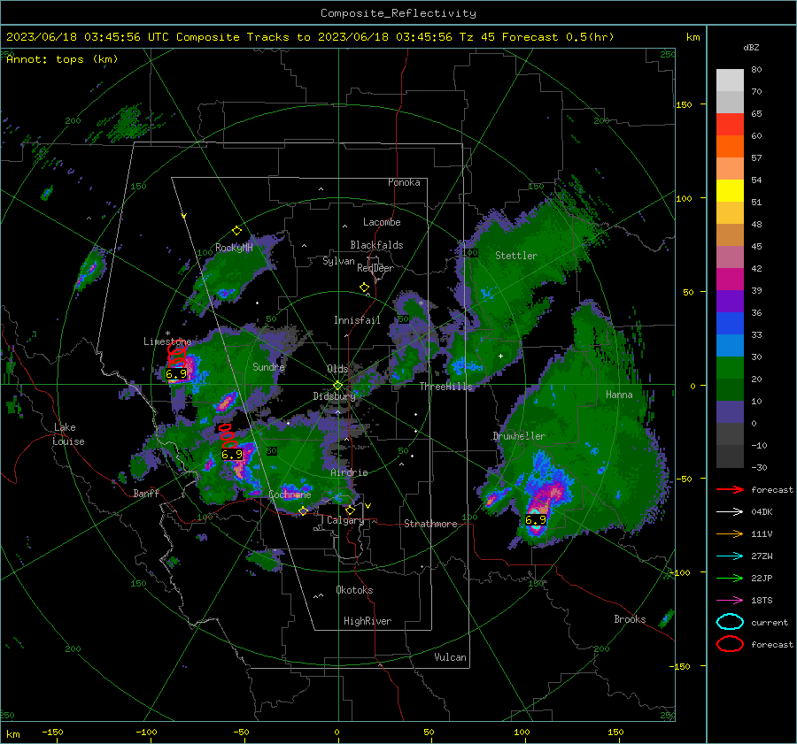The height and width of the screenshot is (744, 797).
Task: Click the yellow diamond marker near RockyMH
Action: pos(236,231)
